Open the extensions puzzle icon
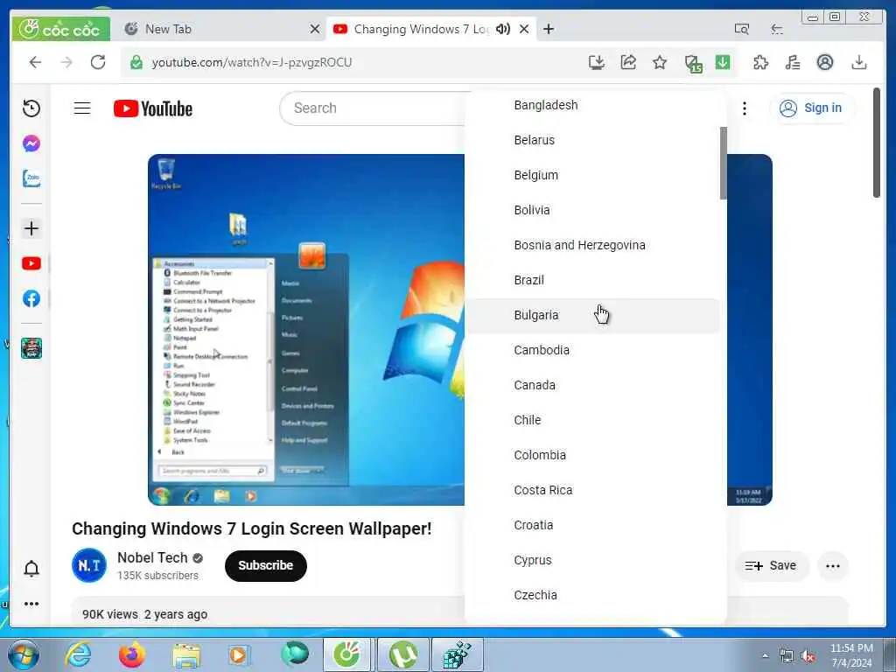 click(x=760, y=62)
